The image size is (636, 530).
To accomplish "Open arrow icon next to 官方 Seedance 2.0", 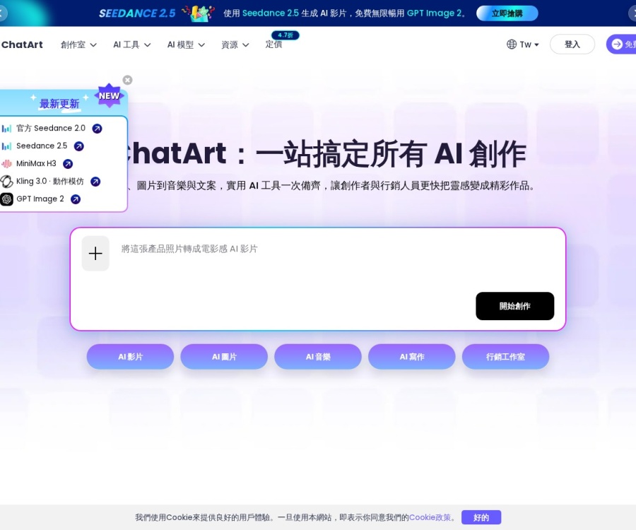I will [97, 129].
